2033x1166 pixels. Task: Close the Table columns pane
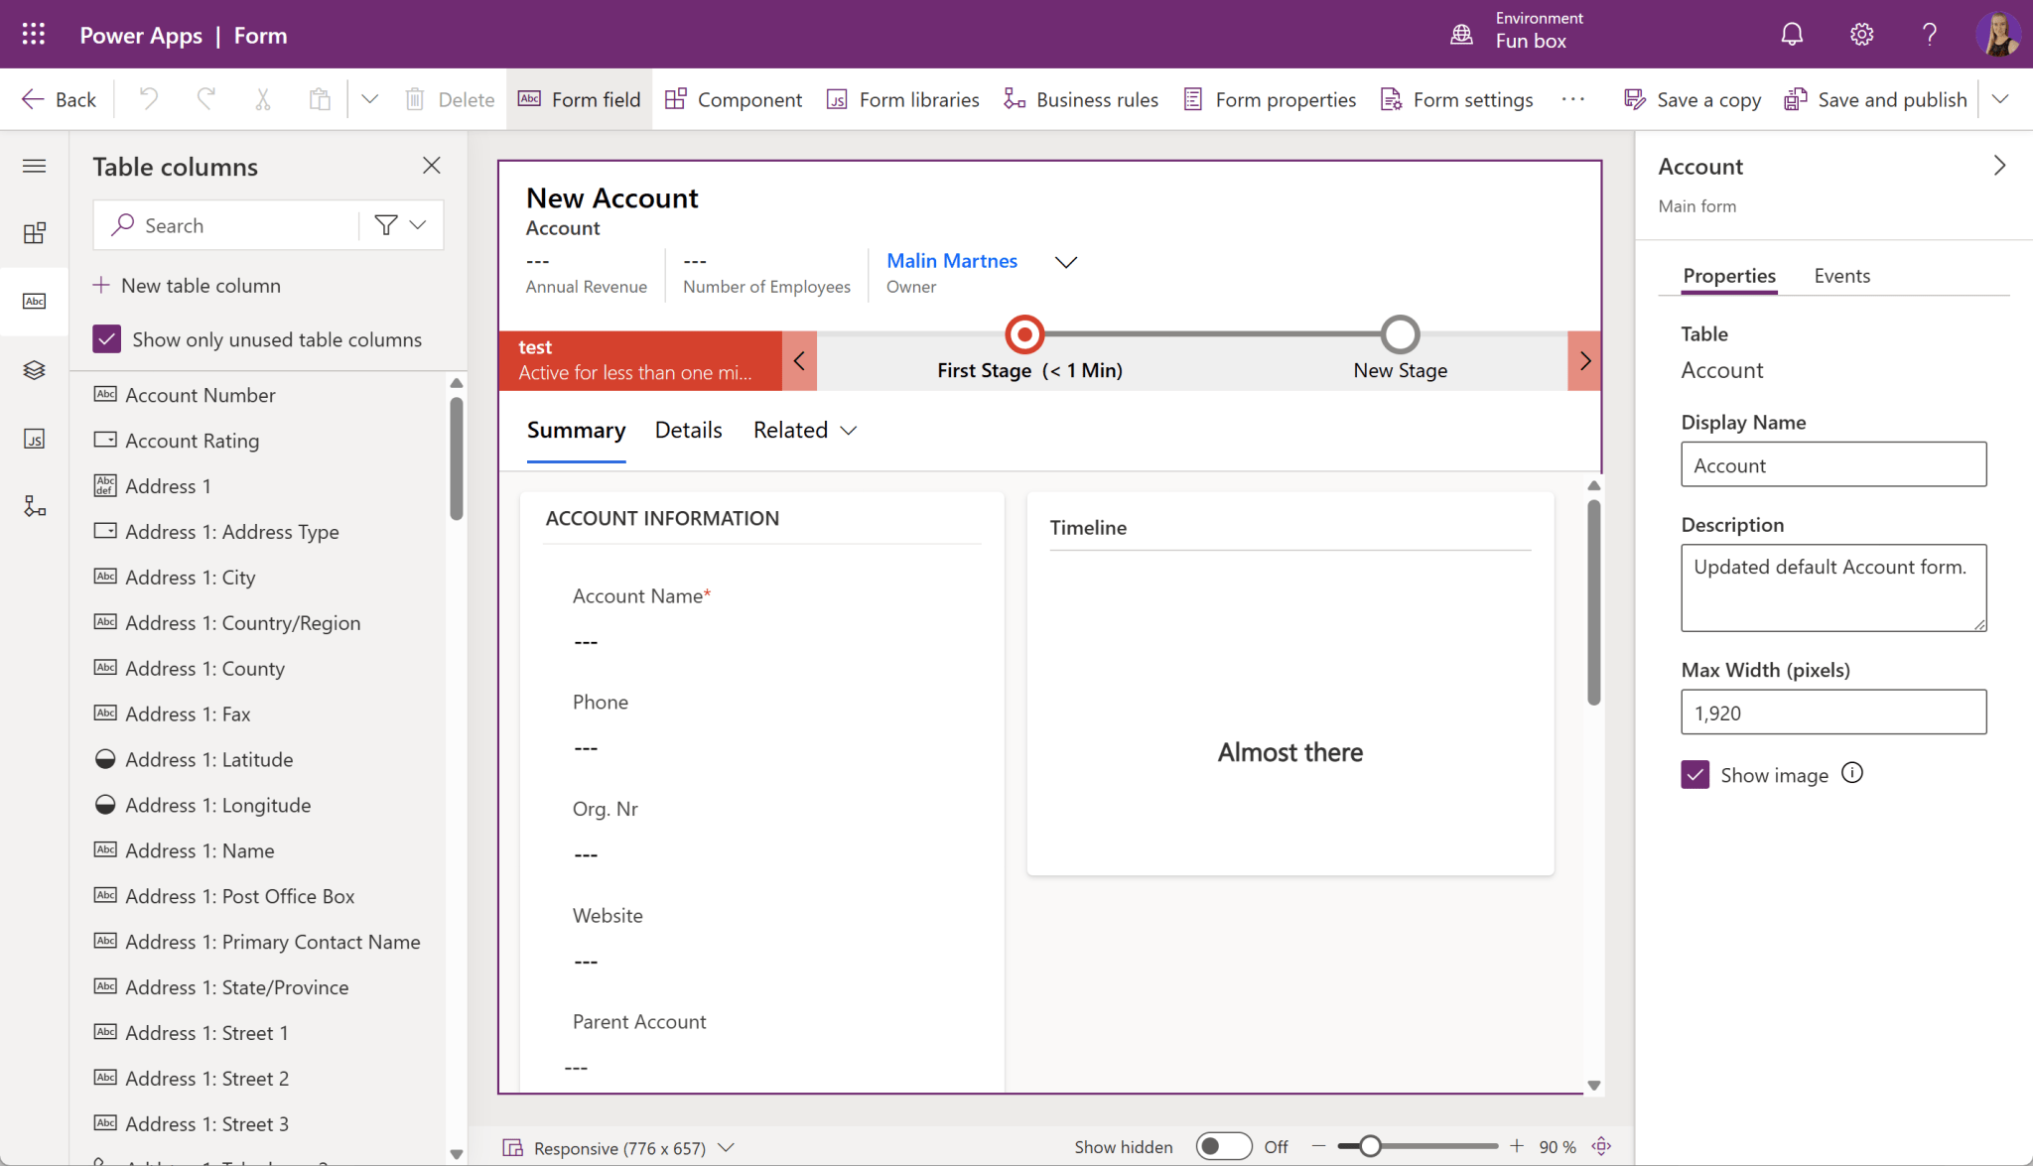[431, 166]
